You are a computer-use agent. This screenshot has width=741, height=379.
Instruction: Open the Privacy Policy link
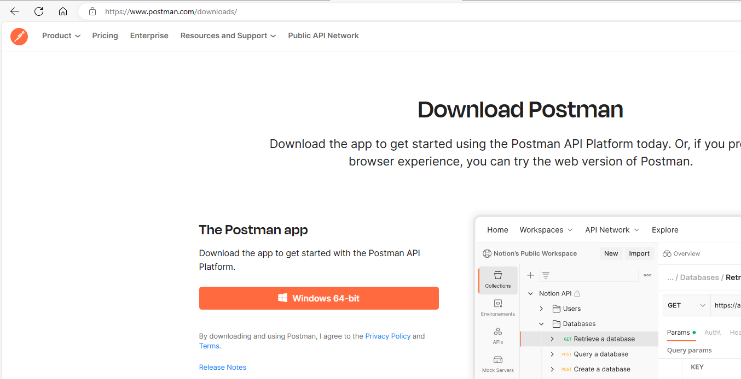click(x=388, y=336)
